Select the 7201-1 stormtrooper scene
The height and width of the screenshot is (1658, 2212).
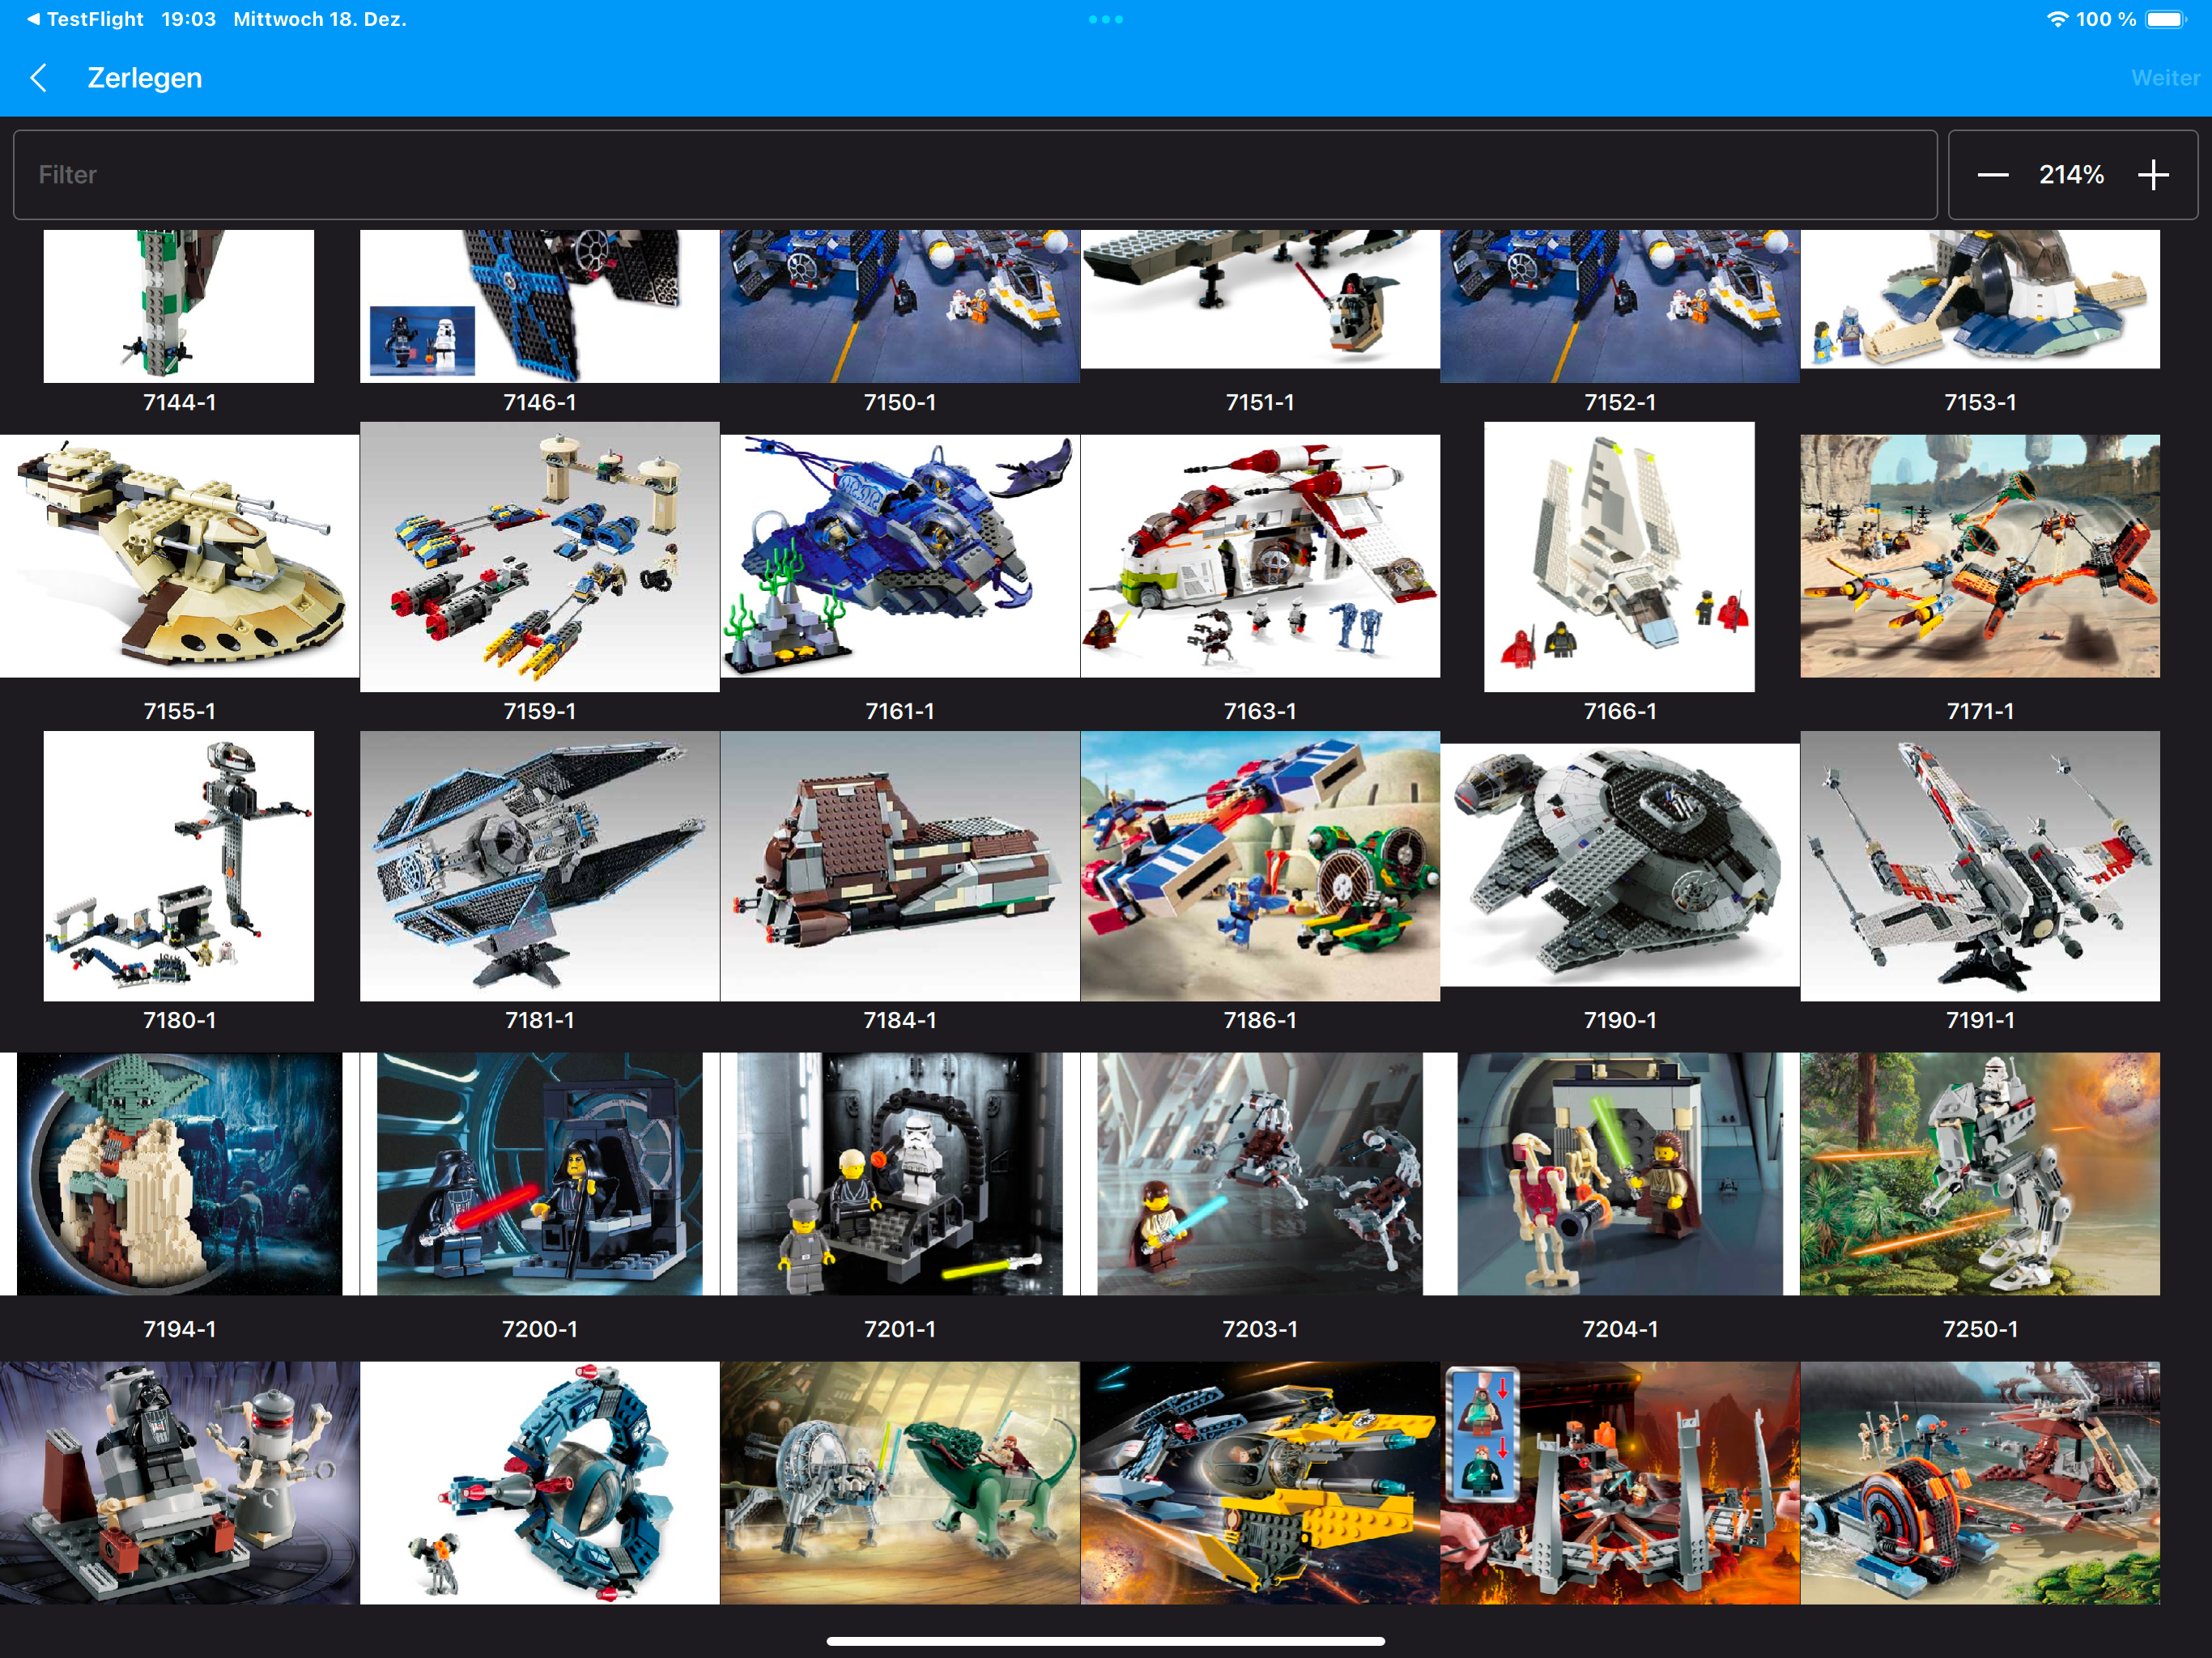tap(900, 1174)
